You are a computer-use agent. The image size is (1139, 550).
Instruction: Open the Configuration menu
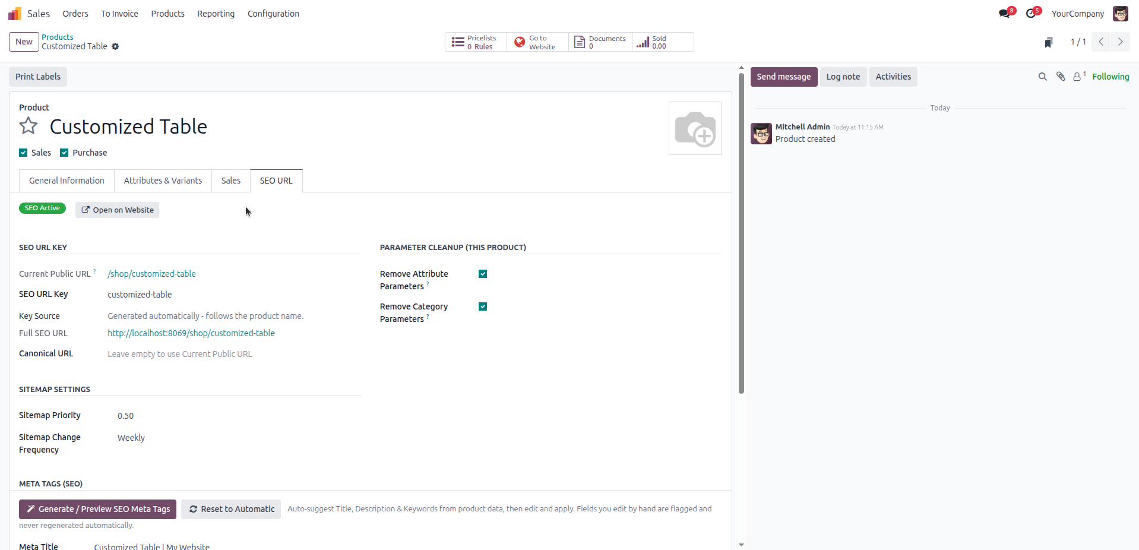tap(273, 14)
